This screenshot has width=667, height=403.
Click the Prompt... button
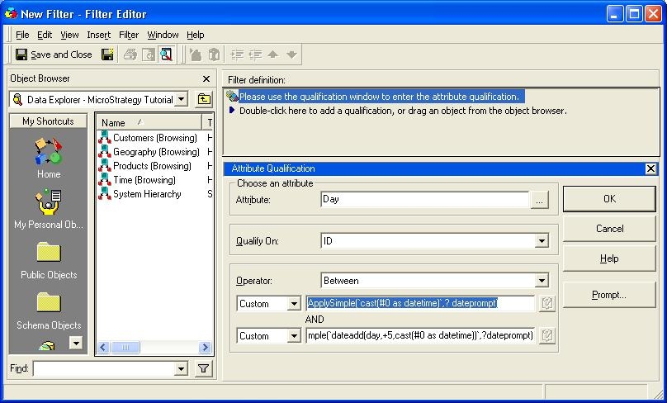point(609,295)
